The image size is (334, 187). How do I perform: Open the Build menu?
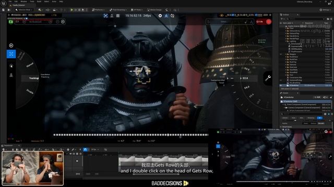(39, 2)
